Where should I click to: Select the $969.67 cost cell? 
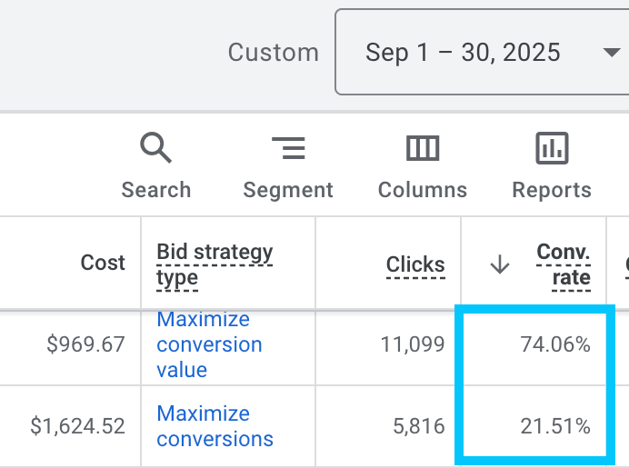coord(88,344)
